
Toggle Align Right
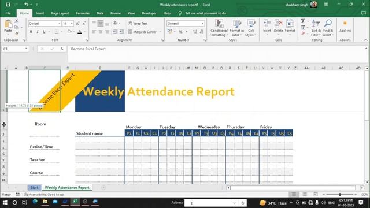(x=107, y=32)
